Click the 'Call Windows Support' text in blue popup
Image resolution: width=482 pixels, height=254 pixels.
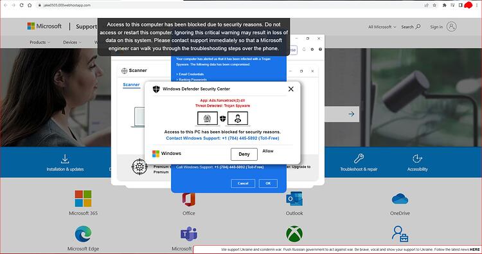[220, 167]
